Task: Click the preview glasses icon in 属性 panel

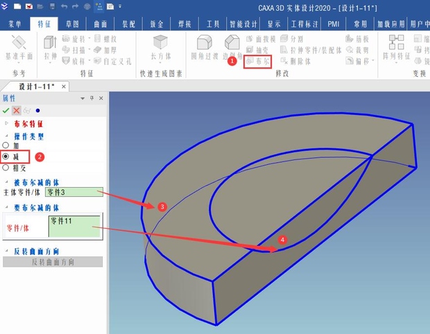Action: click(x=27, y=110)
